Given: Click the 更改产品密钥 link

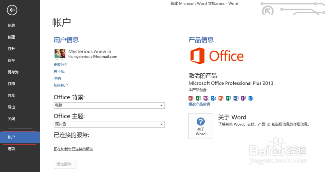Looking at the screenshot, I should (199, 104).
